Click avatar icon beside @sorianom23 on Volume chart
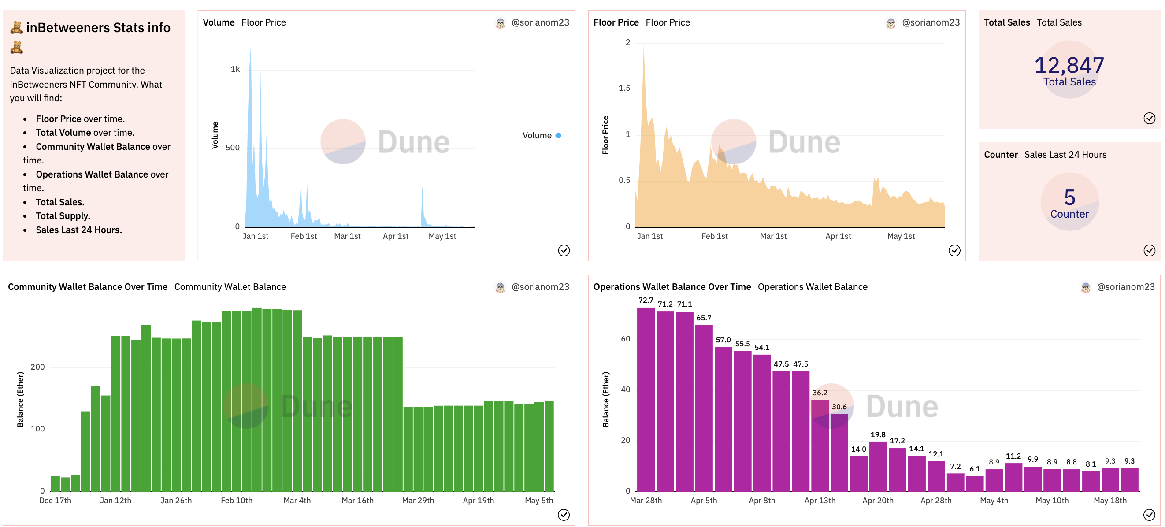 (x=500, y=22)
